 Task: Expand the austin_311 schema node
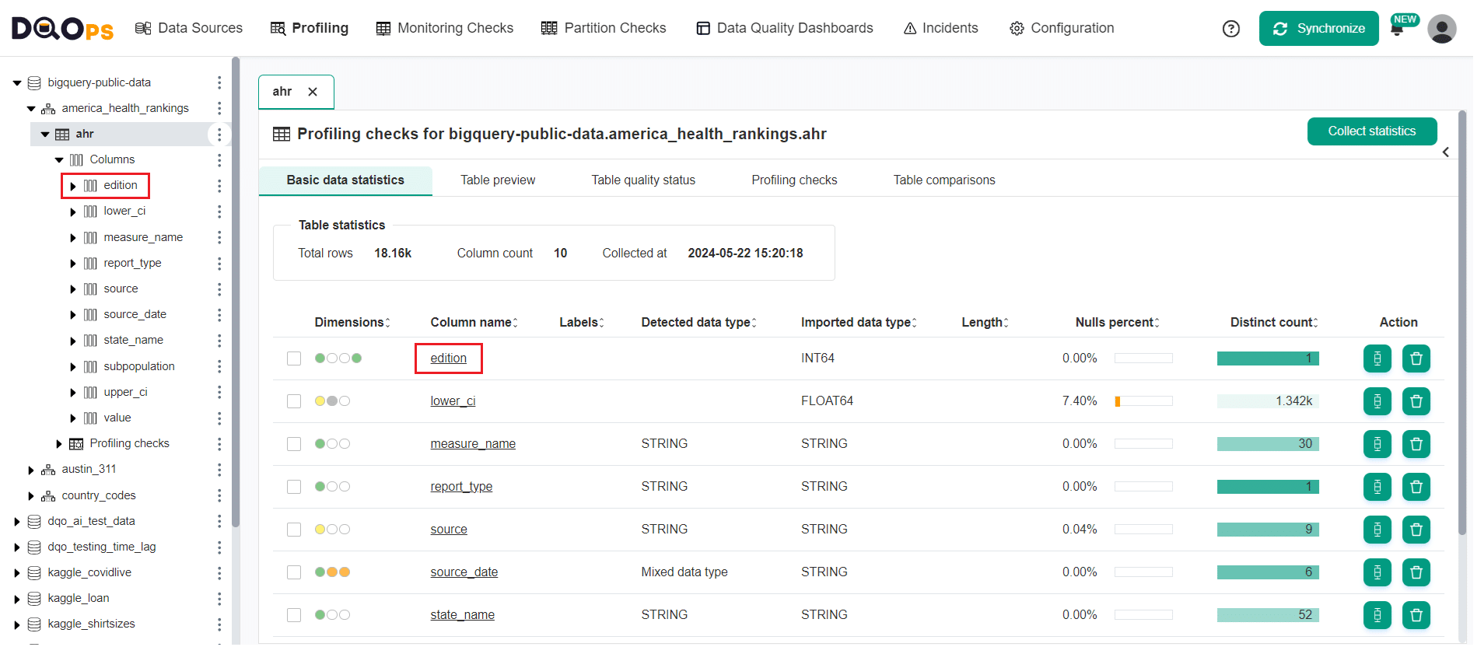point(31,470)
